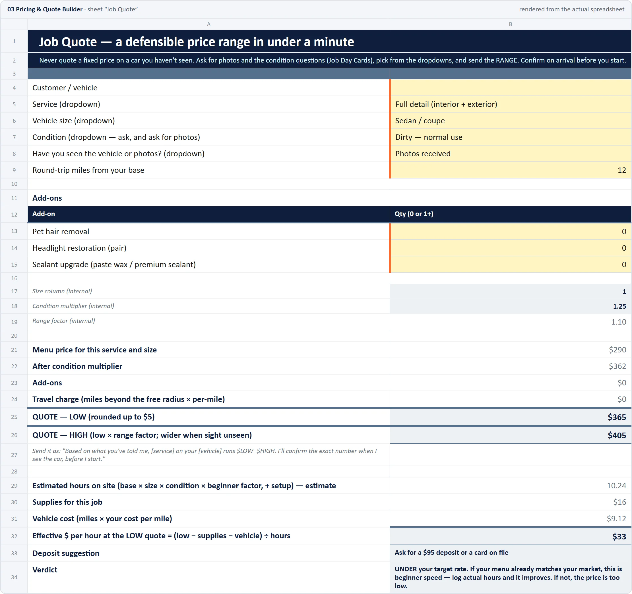Open the Condition dropdown showing Dirty — normal use

click(x=511, y=137)
